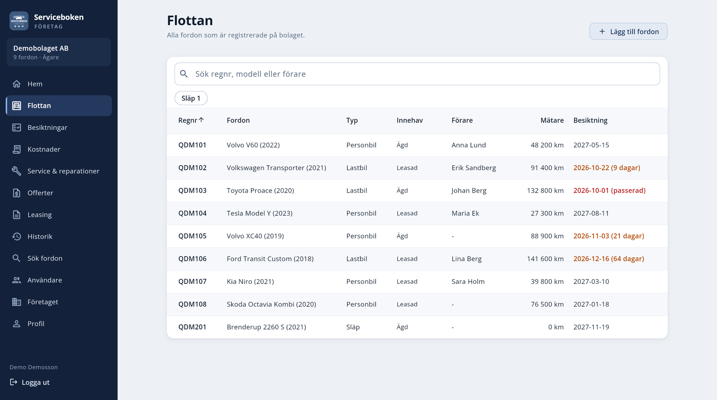Sort the table by the Typ column
717x400 pixels.
[x=352, y=120]
